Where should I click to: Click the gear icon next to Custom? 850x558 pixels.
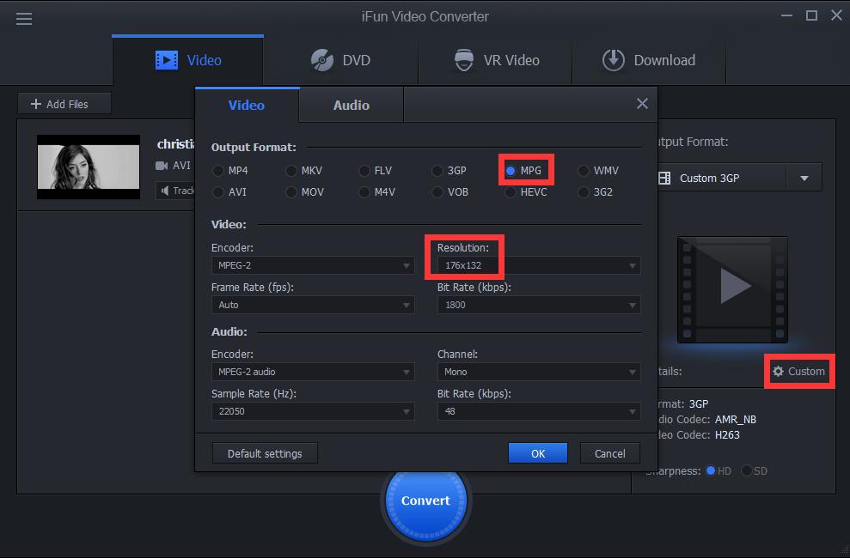[x=778, y=371]
